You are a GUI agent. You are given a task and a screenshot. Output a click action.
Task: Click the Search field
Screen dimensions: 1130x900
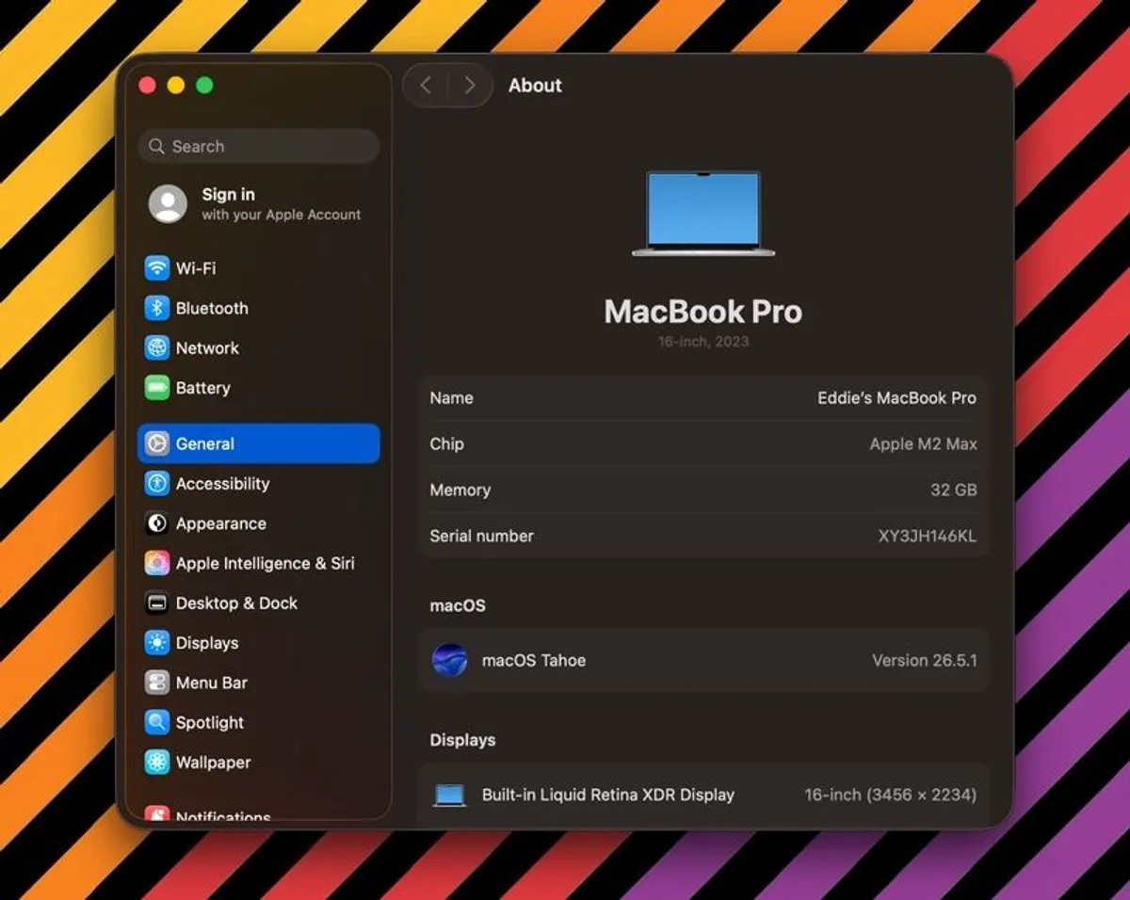point(258,147)
